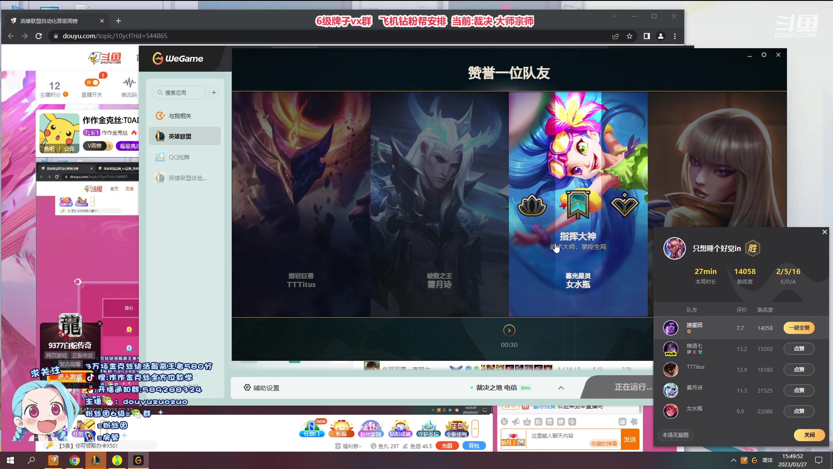Image resolution: width=833 pixels, height=469 pixels.
Task: Open 钻粉成就 activity icon
Action: pos(400,428)
